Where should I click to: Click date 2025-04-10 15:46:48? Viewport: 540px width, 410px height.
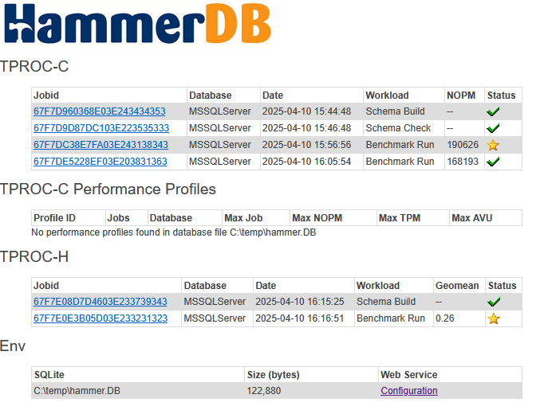tap(306, 128)
